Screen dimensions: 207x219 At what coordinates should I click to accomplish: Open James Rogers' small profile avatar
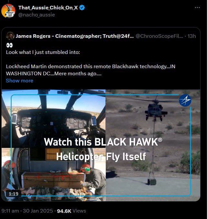pos(10,36)
